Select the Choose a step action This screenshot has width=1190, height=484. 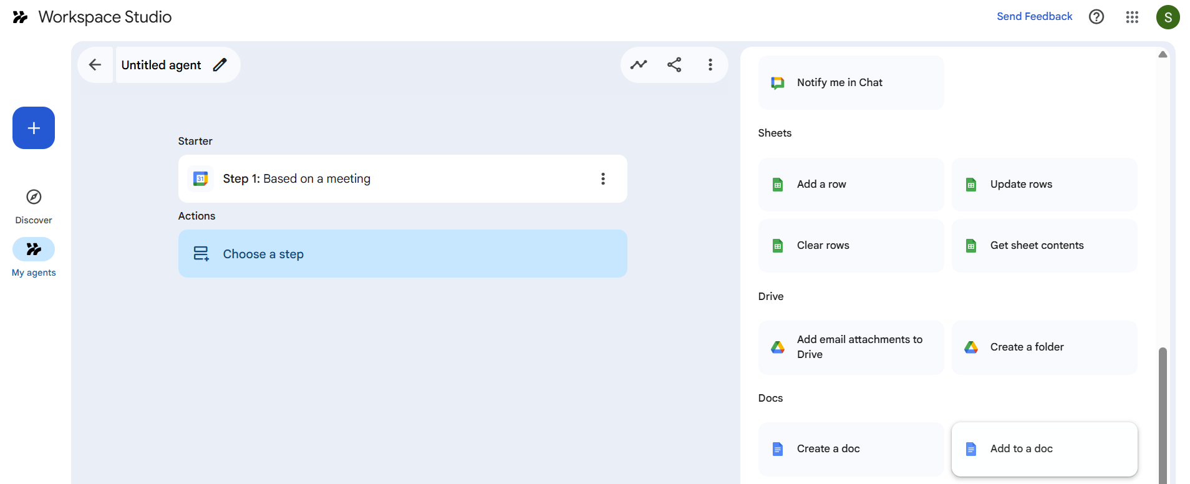[402, 254]
